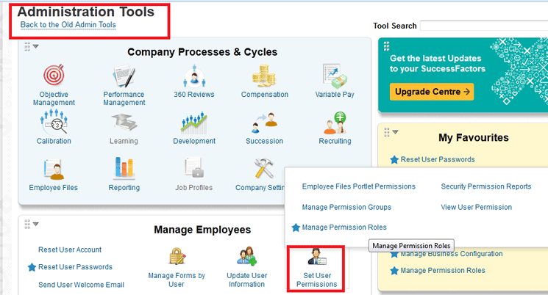Go Back to the Old Admin Tools
The height and width of the screenshot is (295, 548).
point(68,25)
